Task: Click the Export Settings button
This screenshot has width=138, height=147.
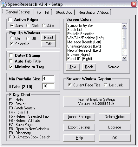Action: 79,127
